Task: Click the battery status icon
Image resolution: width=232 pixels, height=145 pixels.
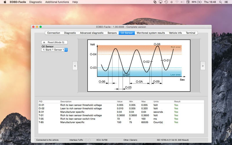Action: click(200, 2)
